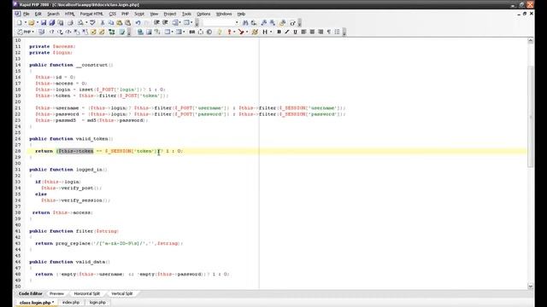Click the scrollbar up arrow
Viewport: 547px width, 307px height.
(531, 41)
